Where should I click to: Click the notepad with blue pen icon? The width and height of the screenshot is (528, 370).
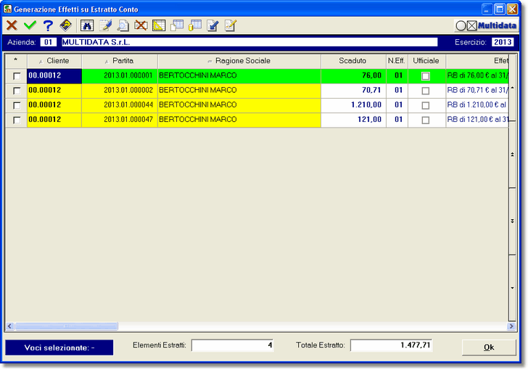tap(105, 25)
